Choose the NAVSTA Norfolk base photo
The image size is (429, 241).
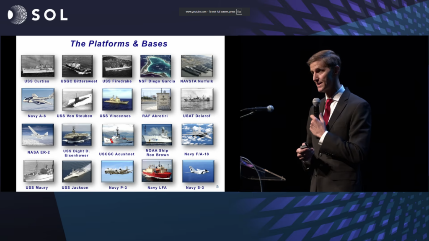(x=196, y=66)
